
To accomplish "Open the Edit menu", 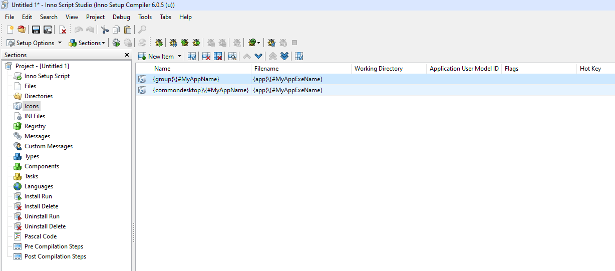I will [27, 17].
